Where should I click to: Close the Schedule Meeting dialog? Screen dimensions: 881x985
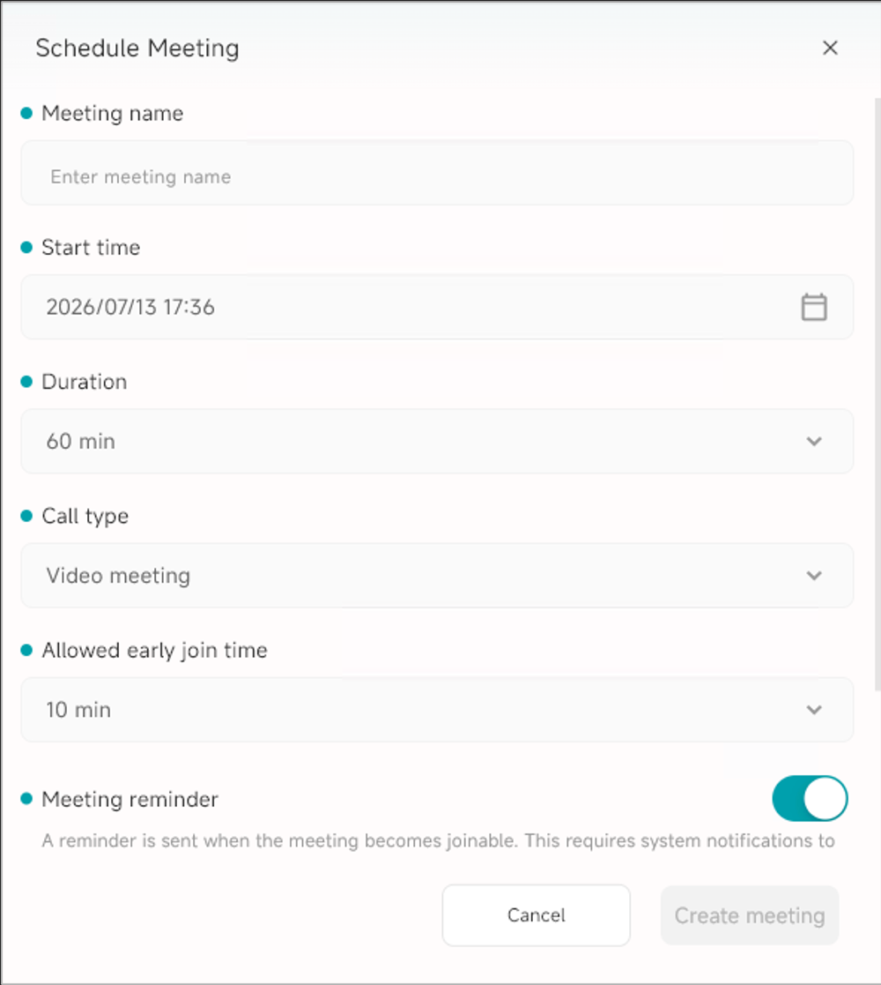click(830, 48)
